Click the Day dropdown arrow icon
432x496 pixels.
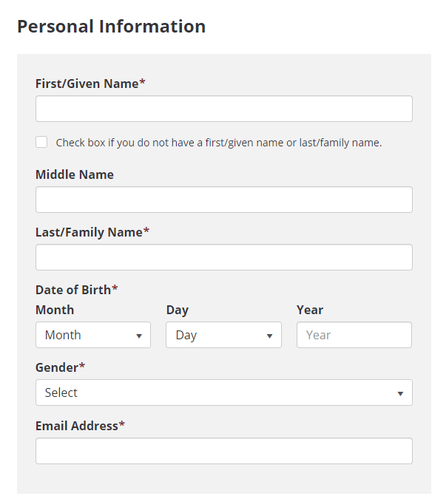click(x=269, y=336)
